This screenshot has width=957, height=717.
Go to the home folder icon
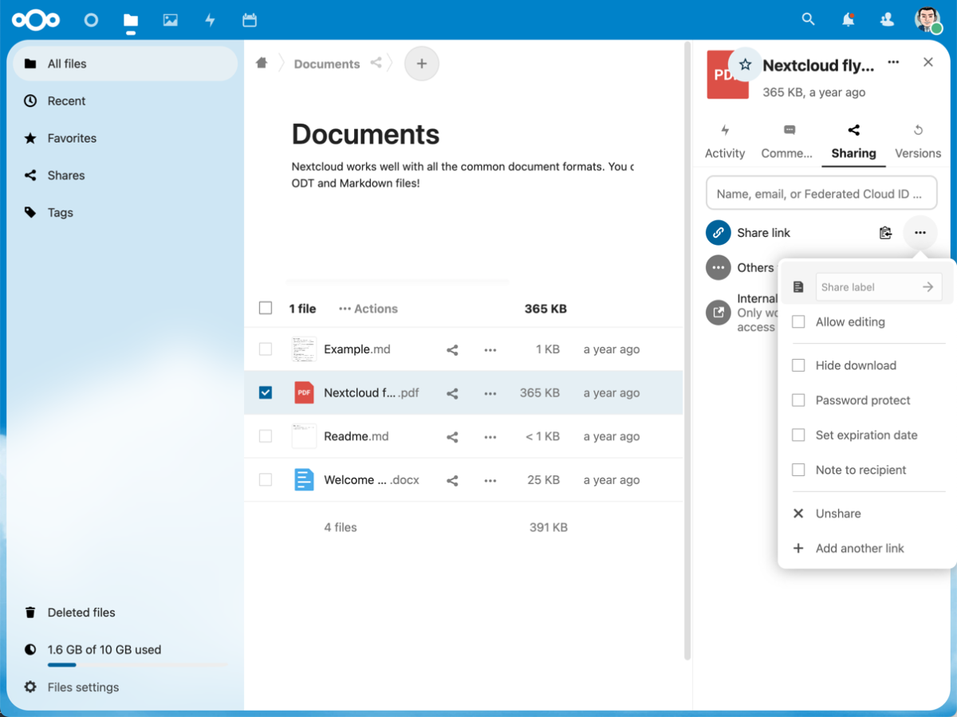[262, 63]
